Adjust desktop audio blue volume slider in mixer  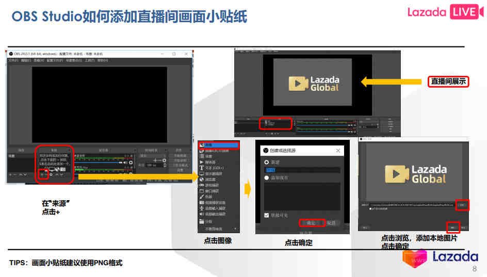(x=98, y=162)
